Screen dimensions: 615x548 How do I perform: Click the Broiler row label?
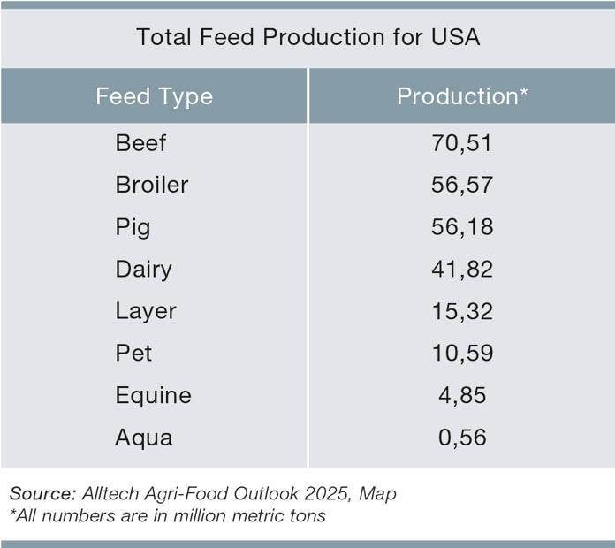[x=151, y=186]
